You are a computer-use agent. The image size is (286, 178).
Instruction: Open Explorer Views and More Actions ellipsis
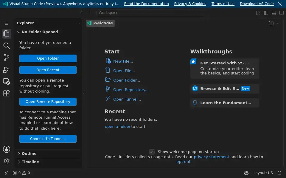point(78,23)
